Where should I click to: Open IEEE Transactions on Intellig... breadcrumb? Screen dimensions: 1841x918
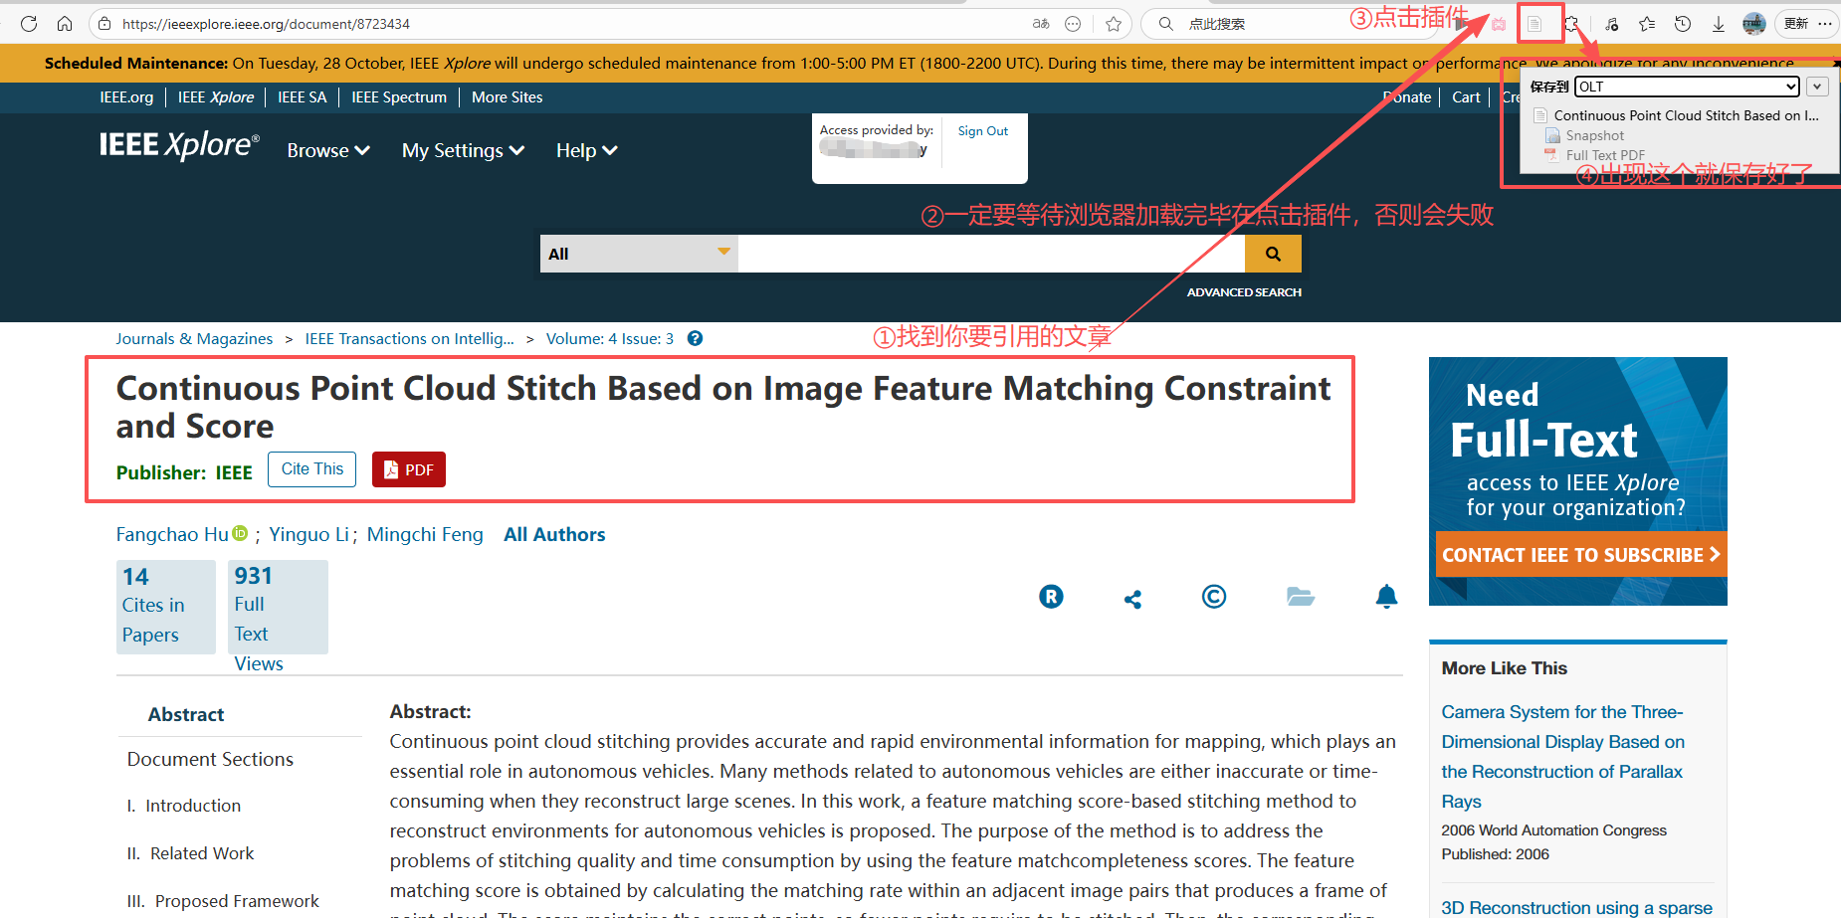pyautogui.click(x=410, y=339)
